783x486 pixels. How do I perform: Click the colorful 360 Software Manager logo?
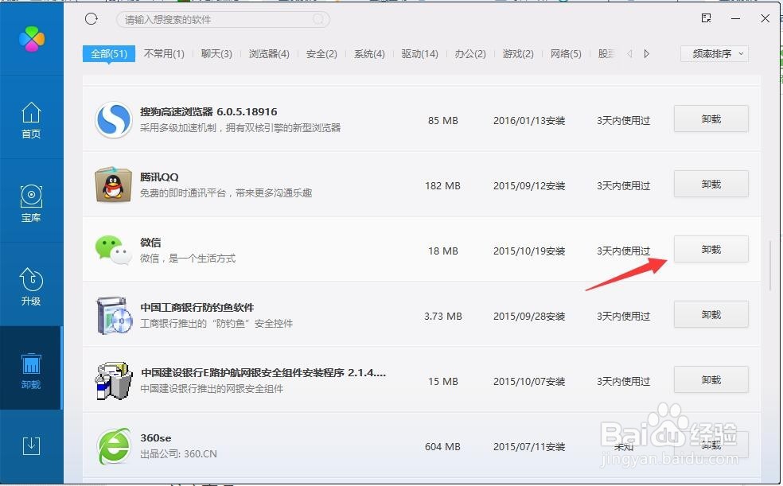(32, 39)
